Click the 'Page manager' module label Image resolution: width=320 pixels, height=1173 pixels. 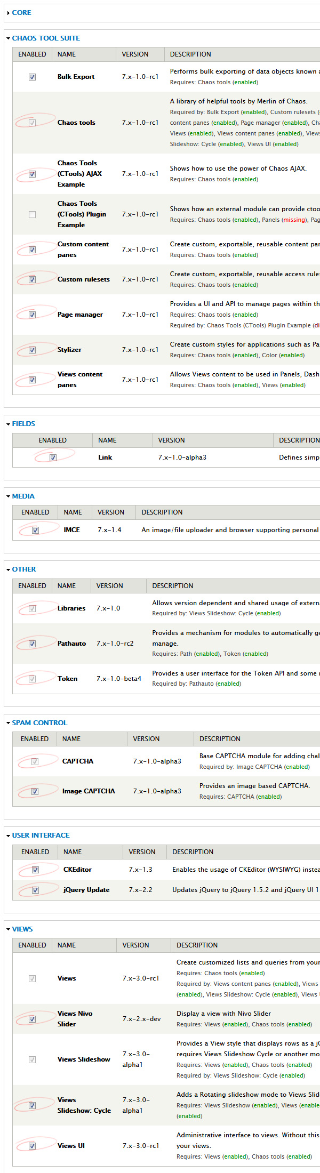[80, 315]
